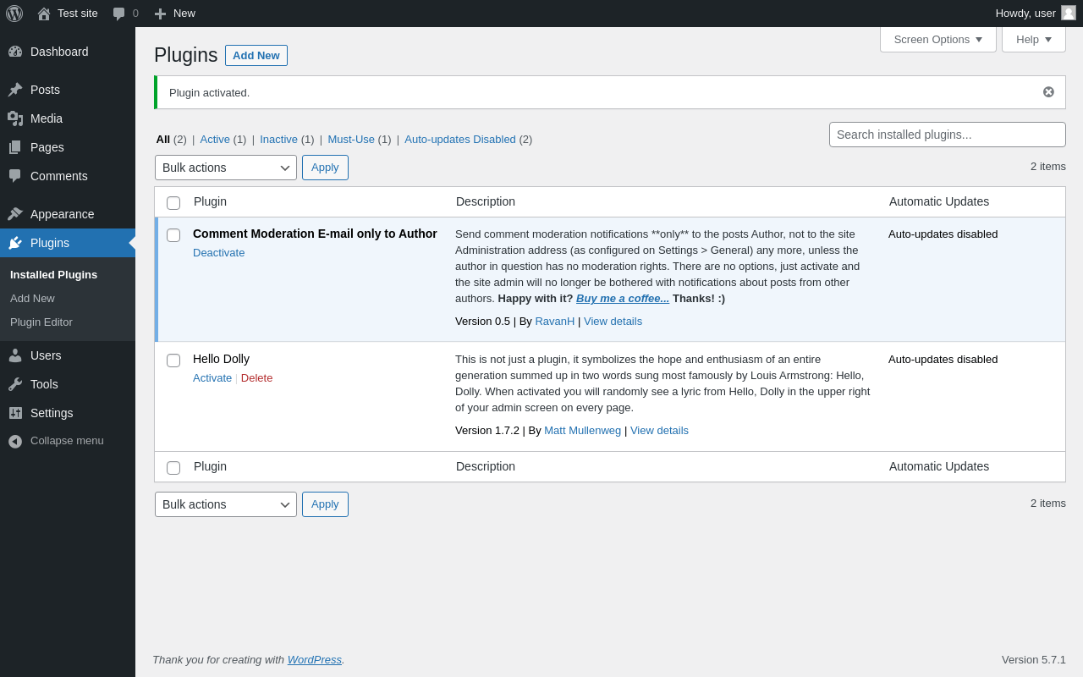Screen dimensions: 1083x677
Task: Expand the Screen Options panel
Action: tap(938, 39)
